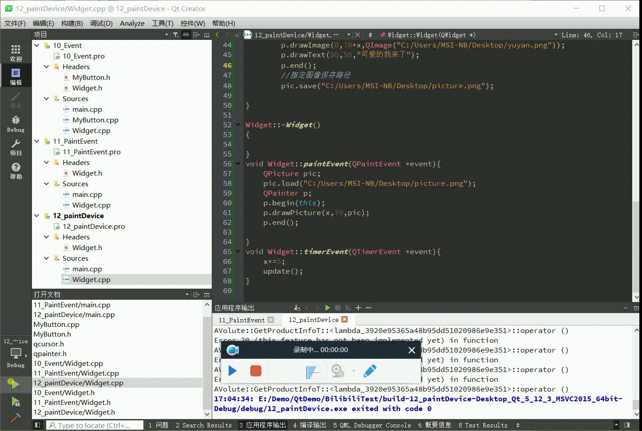Attach debugger icon in output pane
This screenshot has width=642, height=431.
point(348,308)
